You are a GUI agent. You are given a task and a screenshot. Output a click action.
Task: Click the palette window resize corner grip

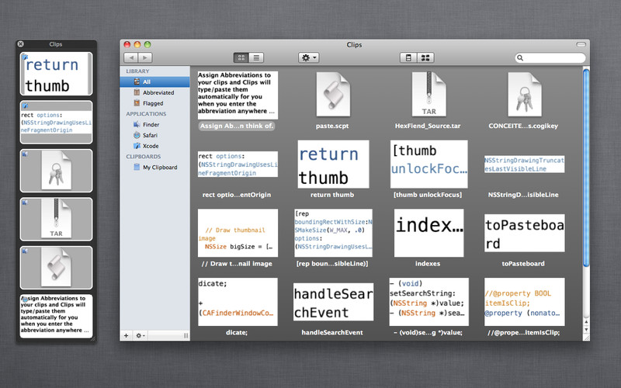93,339
